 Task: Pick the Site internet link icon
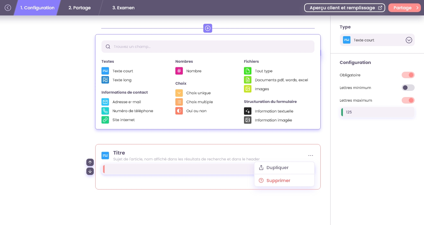[x=105, y=120]
